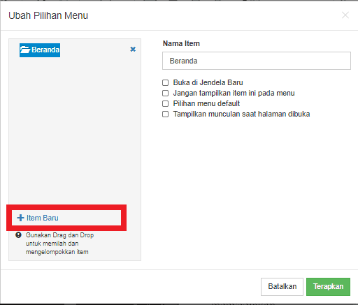Apply changes with the Terapkan button

328,287
